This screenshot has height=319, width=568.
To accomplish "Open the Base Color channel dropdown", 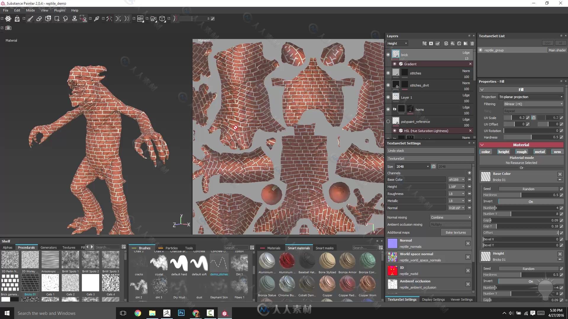I will click(462, 180).
